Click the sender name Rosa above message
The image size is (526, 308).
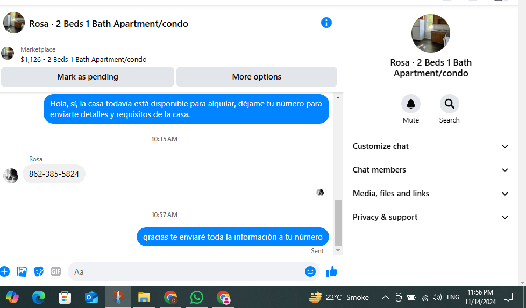[35, 159]
